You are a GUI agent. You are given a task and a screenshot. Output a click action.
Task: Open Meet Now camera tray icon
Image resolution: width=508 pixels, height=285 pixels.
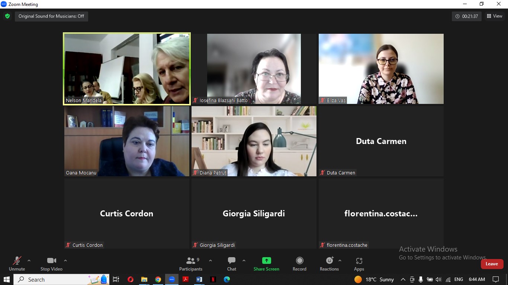pyautogui.click(x=412, y=279)
